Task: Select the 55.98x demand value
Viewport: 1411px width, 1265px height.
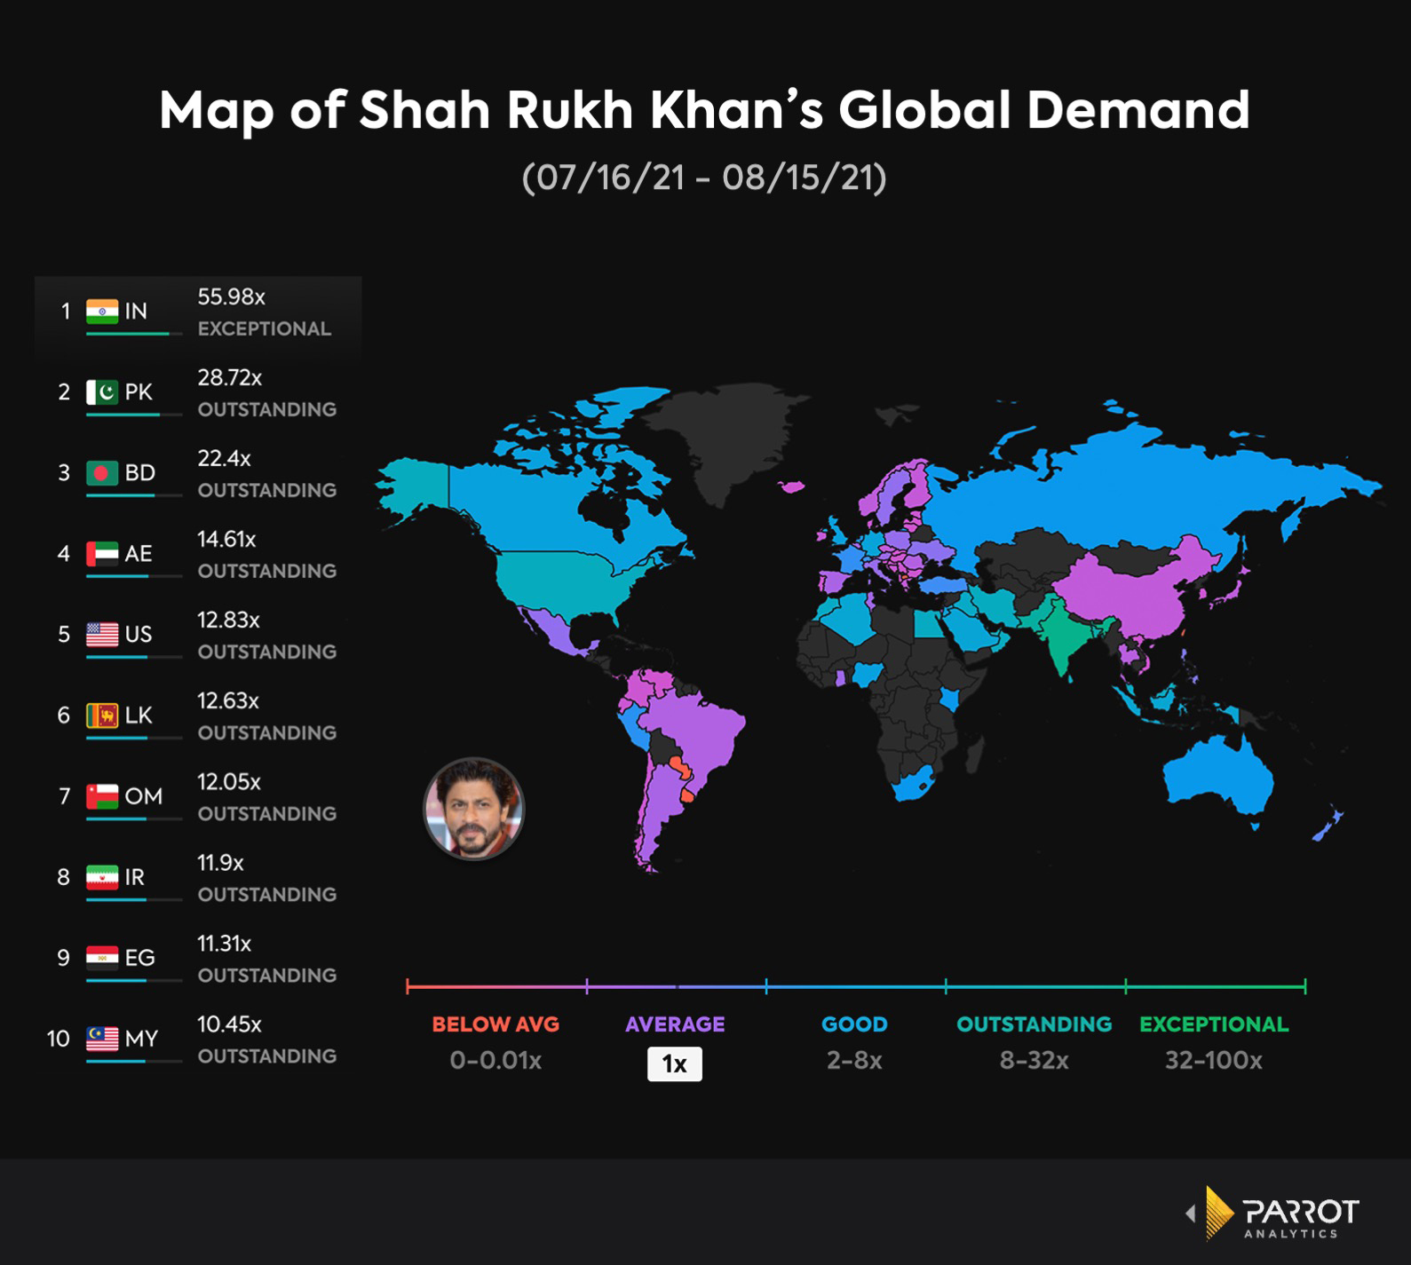Action: click(231, 296)
